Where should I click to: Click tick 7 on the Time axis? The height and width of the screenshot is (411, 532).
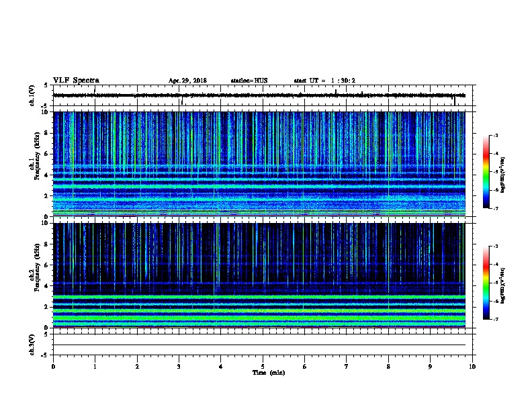pos(347,367)
